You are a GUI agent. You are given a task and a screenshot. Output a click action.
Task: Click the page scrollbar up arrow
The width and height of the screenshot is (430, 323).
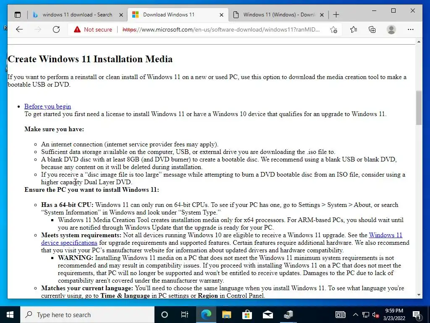[419, 42]
